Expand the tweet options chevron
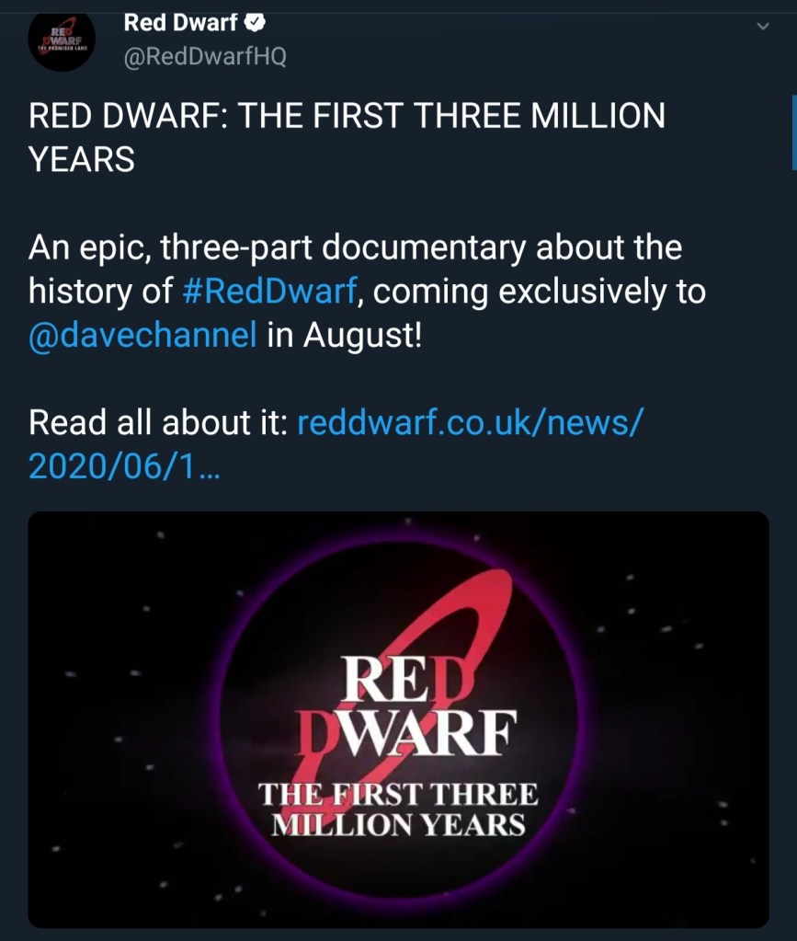Viewport: 797px width, 941px height. (x=763, y=27)
